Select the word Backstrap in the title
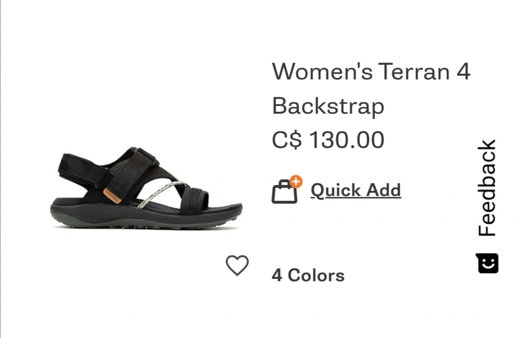The width and height of the screenshot is (514, 338). (x=328, y=106)
